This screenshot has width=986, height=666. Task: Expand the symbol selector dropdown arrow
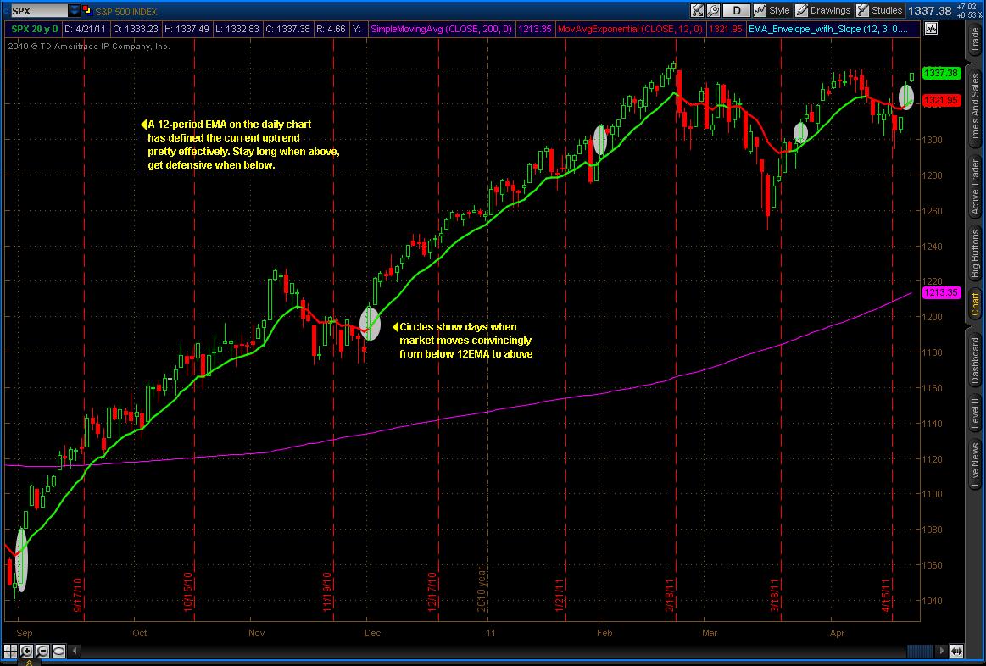coord(75,11)
